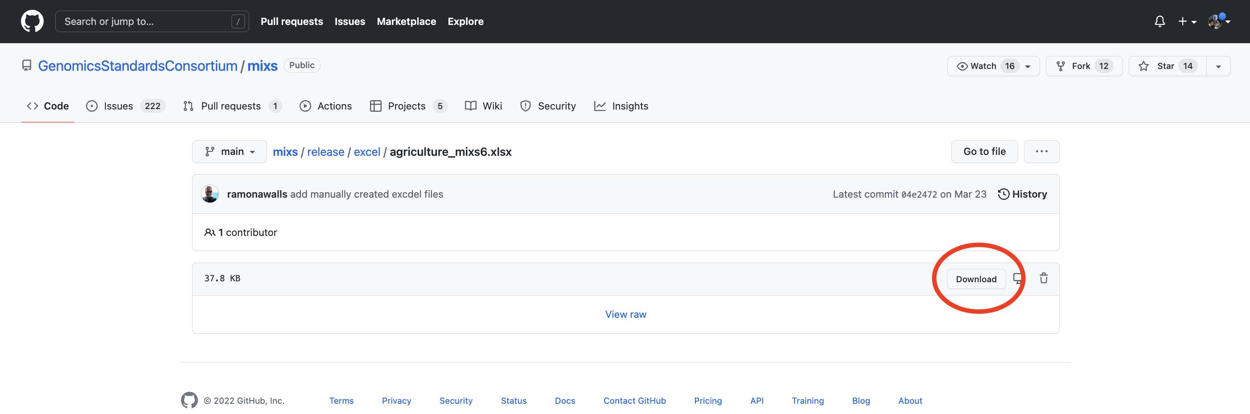The width and height of the screenshot is (1250, 414).
Task: Open Marketplace in top navigation
Action: [x=406, y=21]
